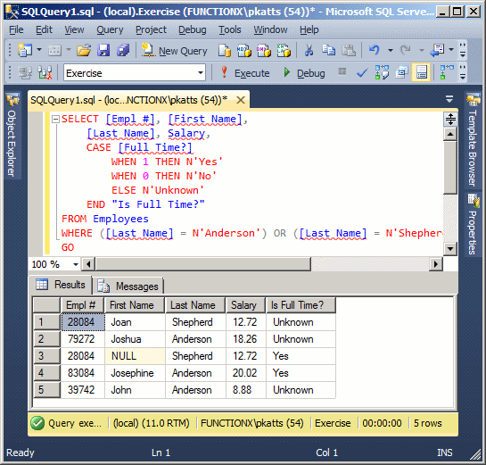486x465 pixels.
Task: Close the SQLQuery1.sql document tab
Action: pos(241,100)
